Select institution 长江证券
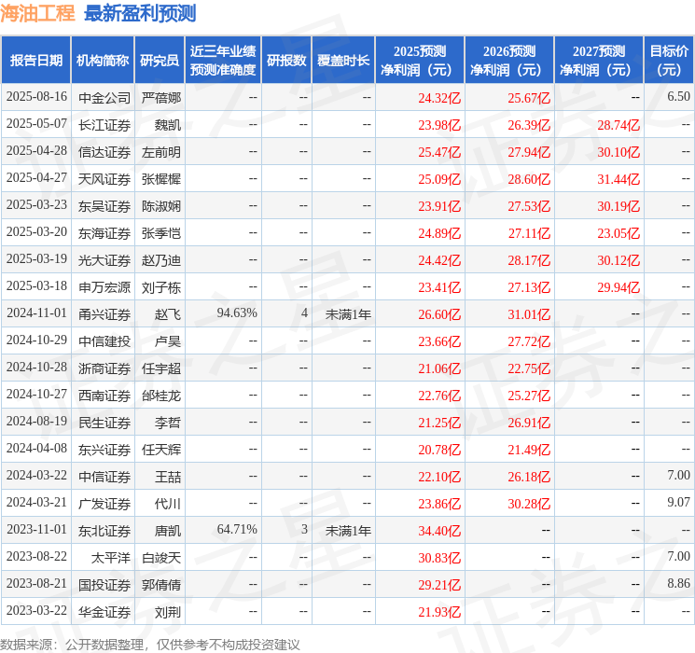The width and height of the screenshot is (695, 653). (104, 125)
